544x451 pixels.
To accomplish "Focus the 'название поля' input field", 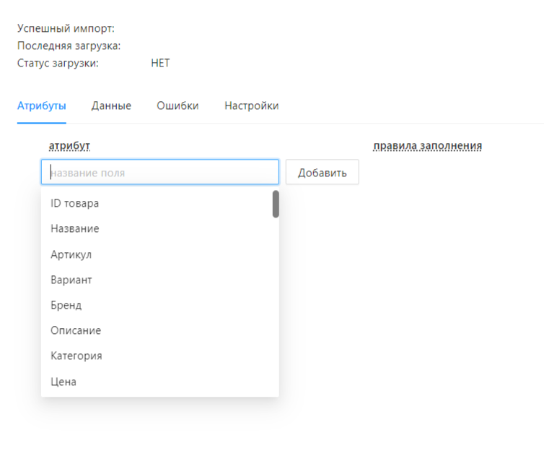I will 159,173.
